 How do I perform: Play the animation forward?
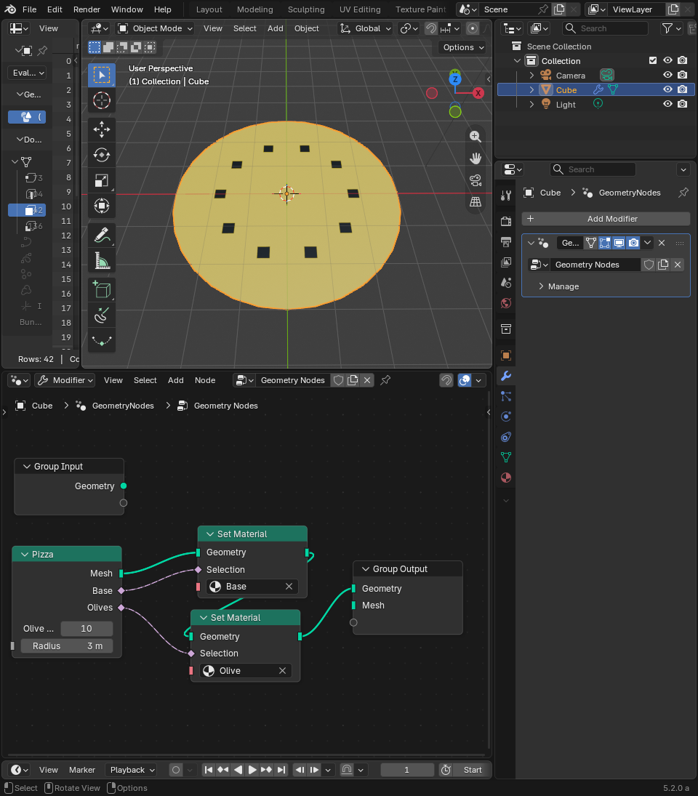coord(252,770)
